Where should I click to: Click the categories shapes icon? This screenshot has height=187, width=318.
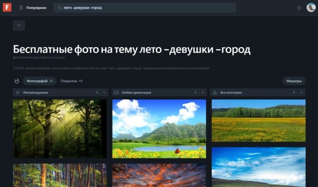click(x=215, y=93)
